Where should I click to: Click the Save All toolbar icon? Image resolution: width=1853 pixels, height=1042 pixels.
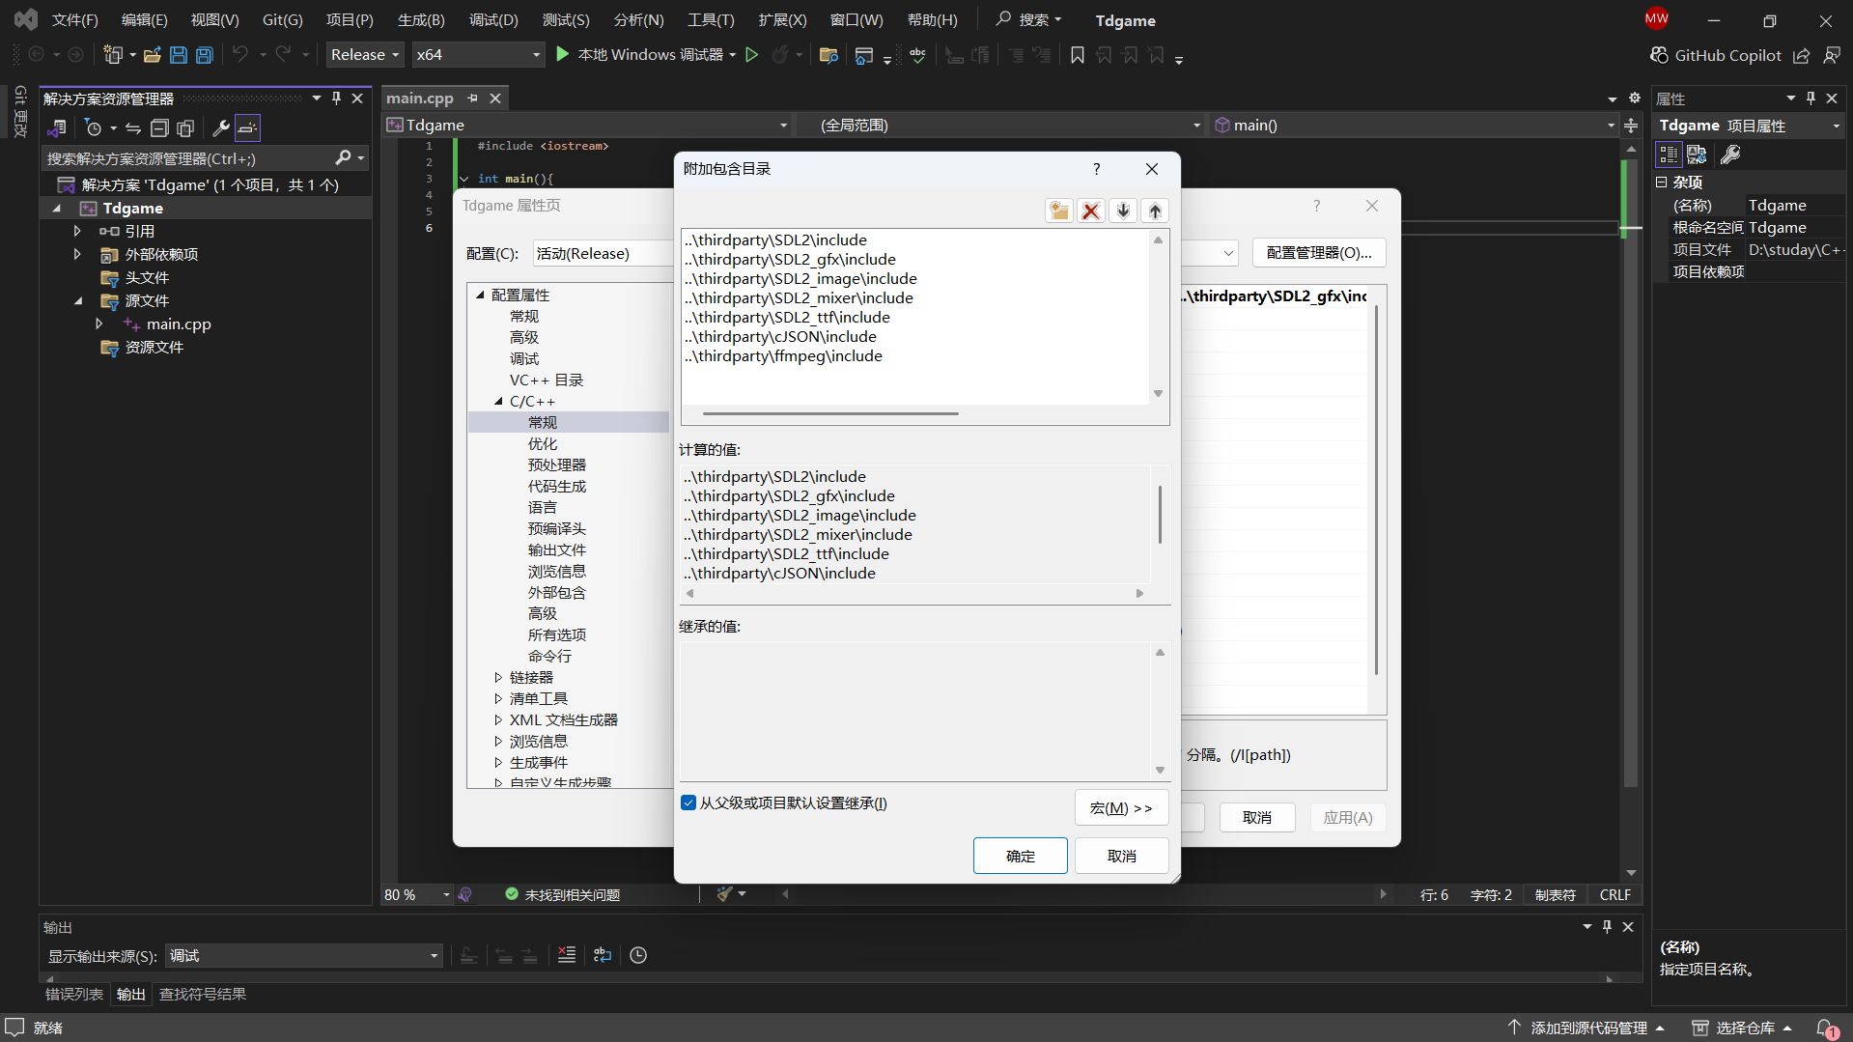(x=205, y=55)
